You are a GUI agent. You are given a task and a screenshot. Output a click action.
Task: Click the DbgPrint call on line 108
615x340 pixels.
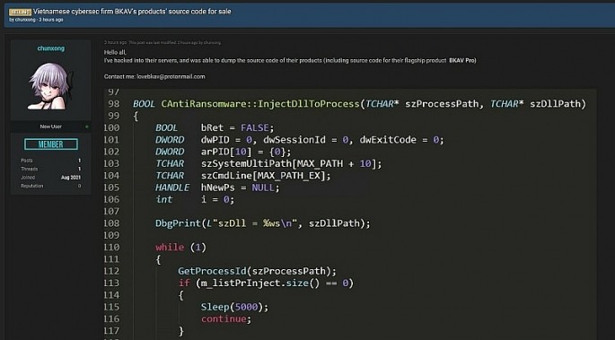(x=263, y=223)
